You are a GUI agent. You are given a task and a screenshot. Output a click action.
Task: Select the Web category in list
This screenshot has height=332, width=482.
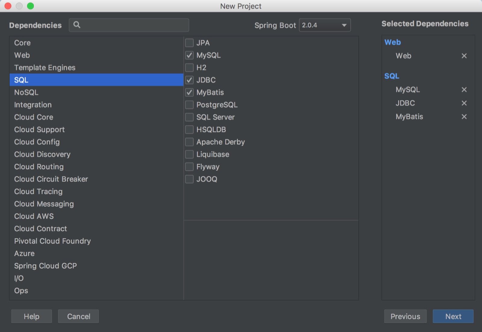coord(96,55)
